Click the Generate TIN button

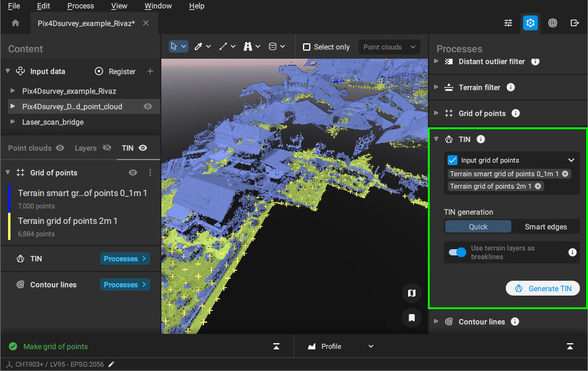[x=542, y=289]
